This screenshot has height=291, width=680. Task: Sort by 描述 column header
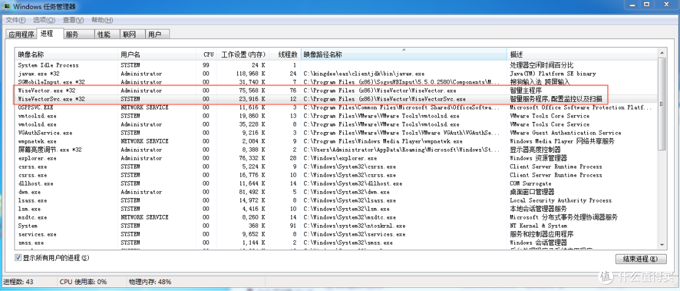tap(582, 55)
